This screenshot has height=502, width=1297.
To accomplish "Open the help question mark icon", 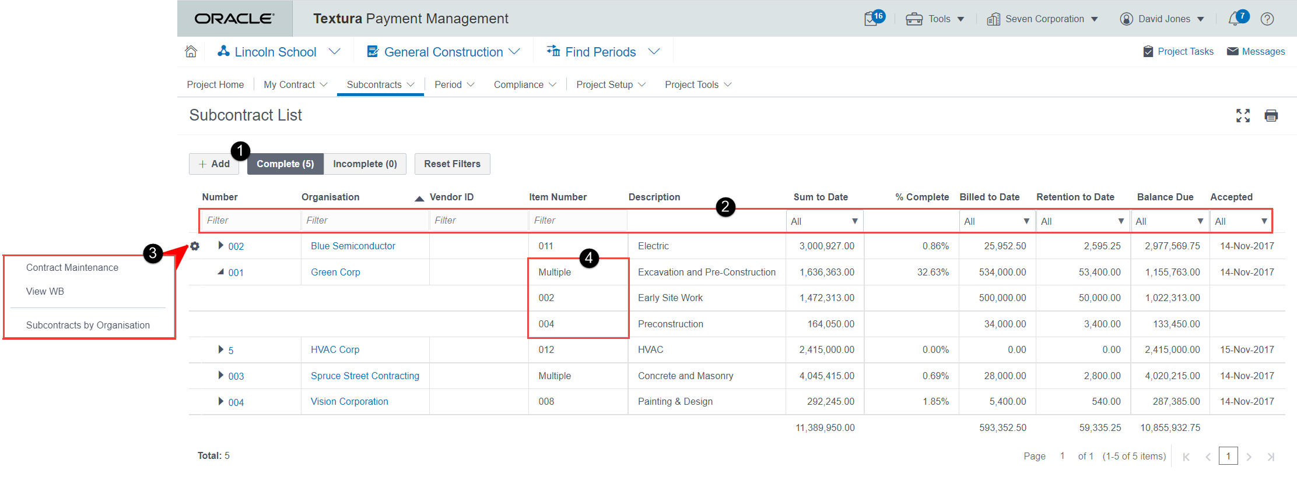I will click(x=1267, y=19).
